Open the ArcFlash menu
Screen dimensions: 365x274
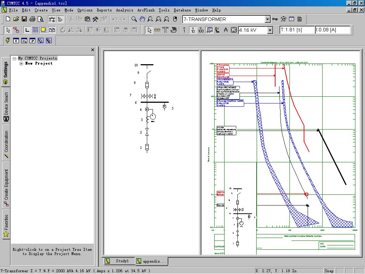click(x=146, y=10)
